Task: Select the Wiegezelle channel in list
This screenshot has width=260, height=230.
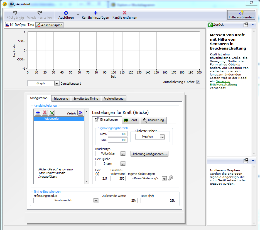Action: (59, 119)
